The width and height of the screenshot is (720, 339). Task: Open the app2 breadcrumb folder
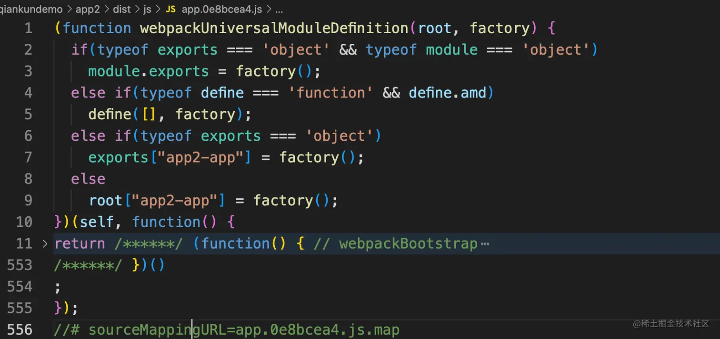click(x=88, y=9)
